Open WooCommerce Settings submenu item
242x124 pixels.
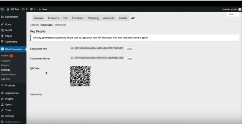[6, 70]
